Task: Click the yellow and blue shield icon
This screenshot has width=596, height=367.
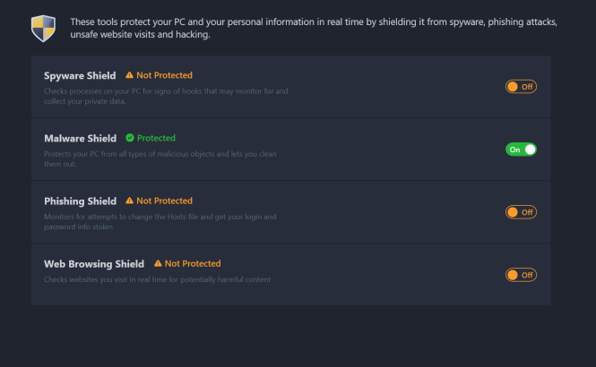Action: click(44, 28)
